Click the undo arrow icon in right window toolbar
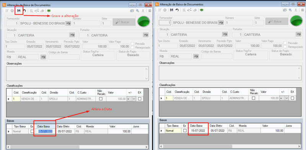The height and width of the screenshot is (150, 306). (x=177, y=10)
